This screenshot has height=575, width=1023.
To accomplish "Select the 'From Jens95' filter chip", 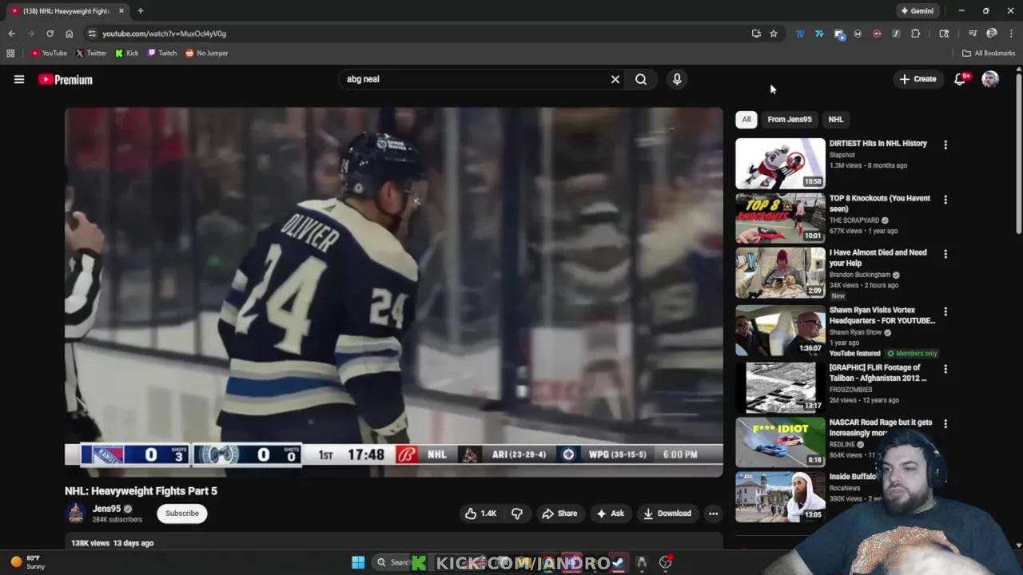I will pos(789,119).
